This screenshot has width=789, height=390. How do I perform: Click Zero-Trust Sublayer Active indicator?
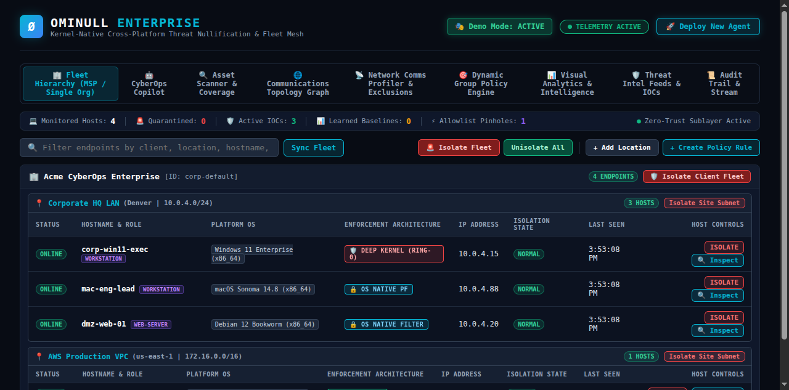[693, 121]
